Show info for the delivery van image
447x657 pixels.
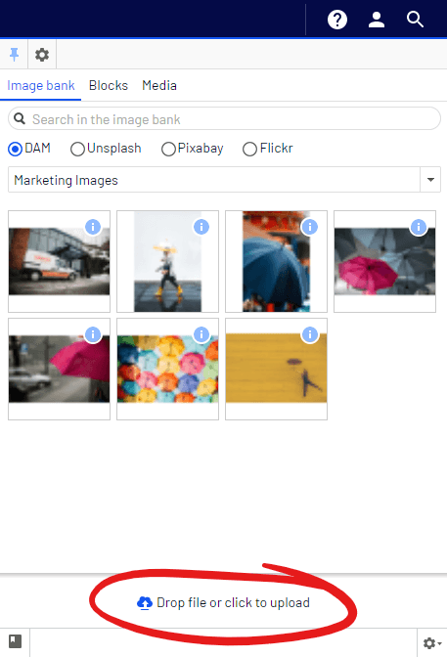[x=93, y=227]
